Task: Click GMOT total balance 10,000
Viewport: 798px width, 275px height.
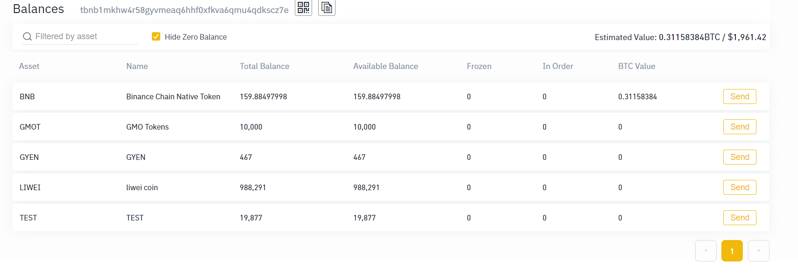Action: click(x=251, y=127)
